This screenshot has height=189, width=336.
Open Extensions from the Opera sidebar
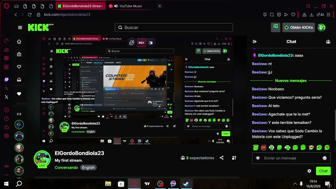point(7,127)
